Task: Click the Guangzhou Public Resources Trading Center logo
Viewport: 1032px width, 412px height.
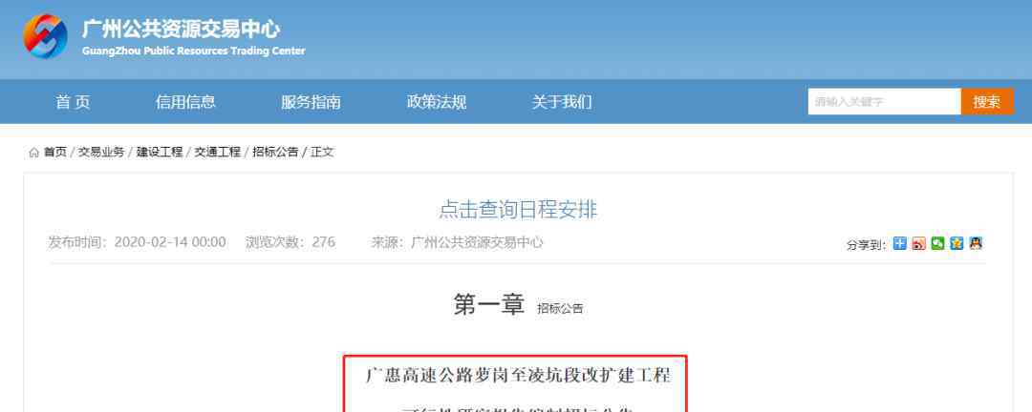Action: [x=46, y=36]
